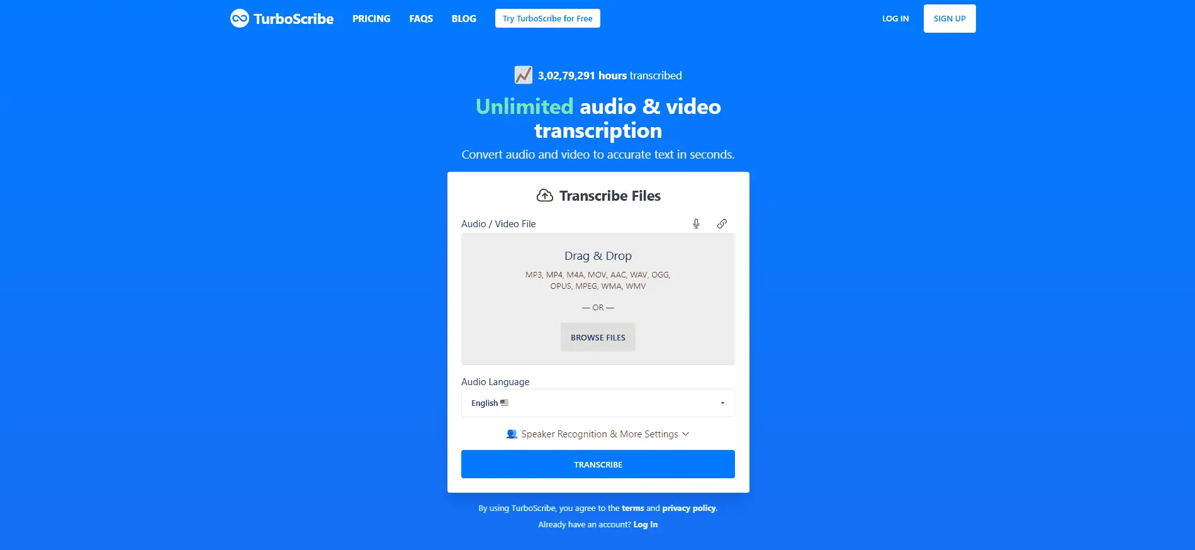The height and width of the screenshot is (550, 1195).
Task: Click the Log In link below the form
Action: (x=646, y=525)
